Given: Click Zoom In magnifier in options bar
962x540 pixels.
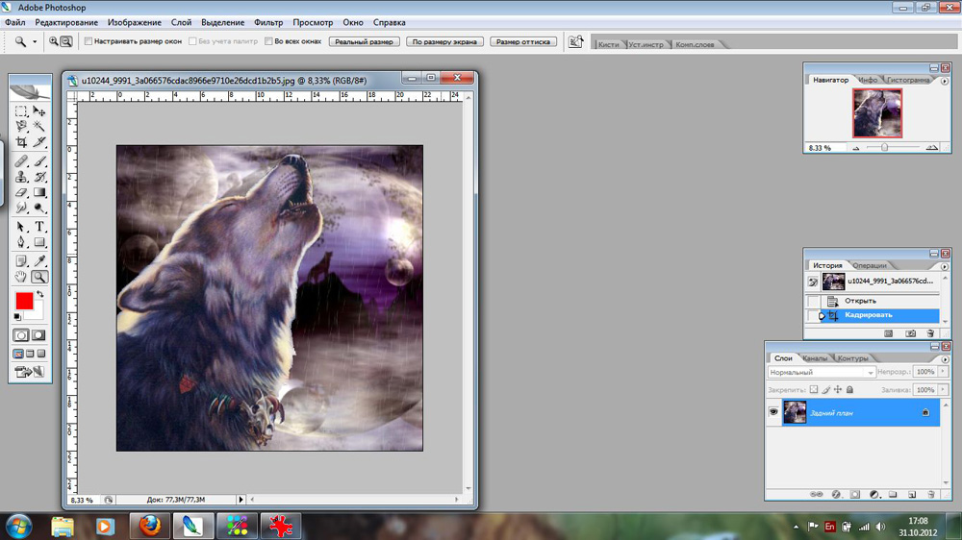Looking at the screenshot, I should click(x=53, y=41).
